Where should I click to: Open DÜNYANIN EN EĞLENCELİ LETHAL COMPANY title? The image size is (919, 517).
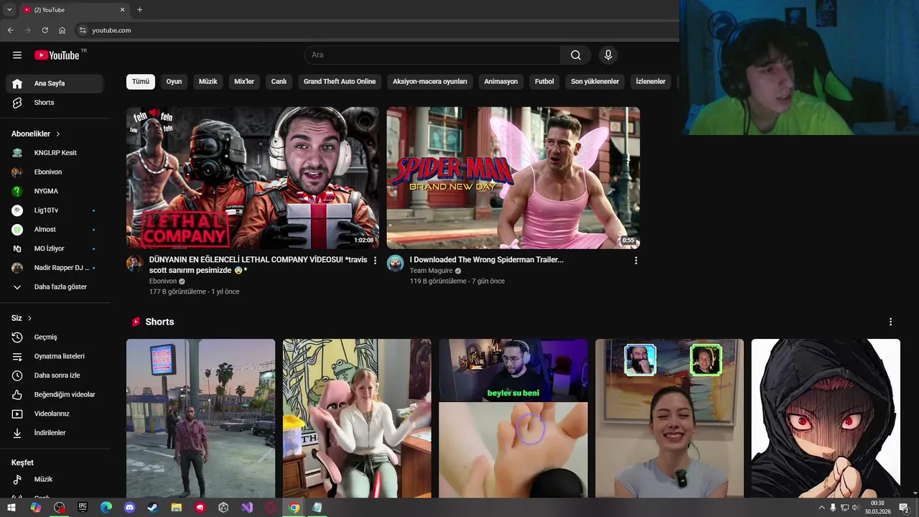(258, 265)
